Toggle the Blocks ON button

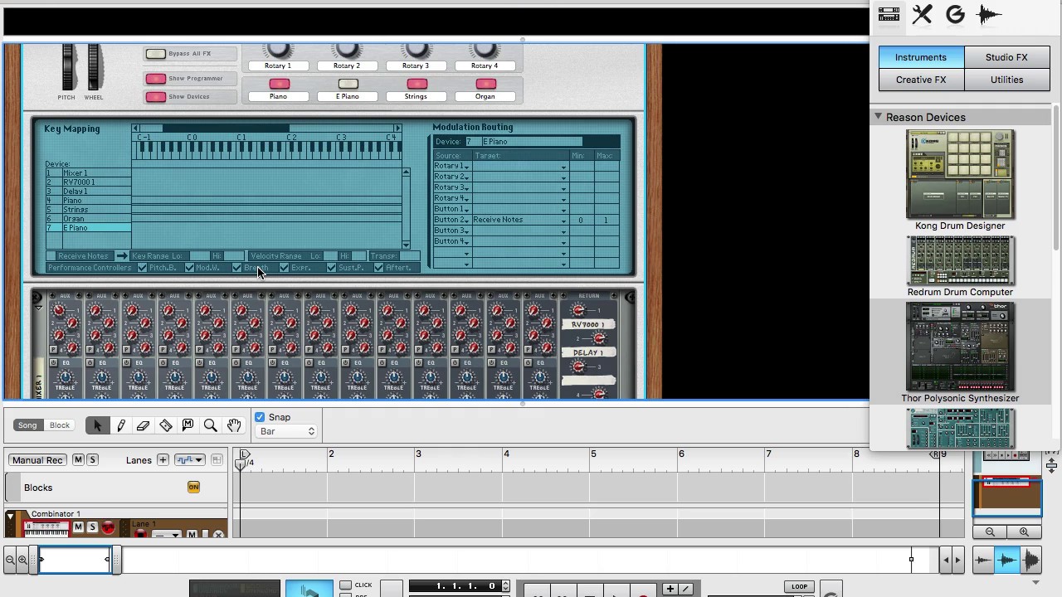[x=193, y=487]
